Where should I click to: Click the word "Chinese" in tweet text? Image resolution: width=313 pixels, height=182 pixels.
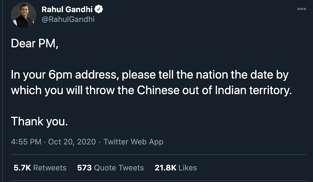tap(158, 90)
